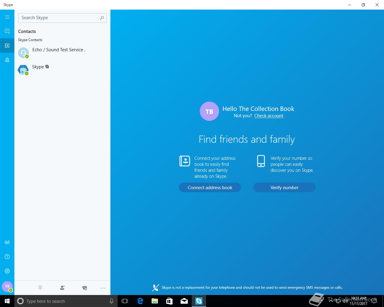Screen dimensions: 384x307
Task: Restore down the Skype window
Action: pyautogui.click(x=363, y=5)
